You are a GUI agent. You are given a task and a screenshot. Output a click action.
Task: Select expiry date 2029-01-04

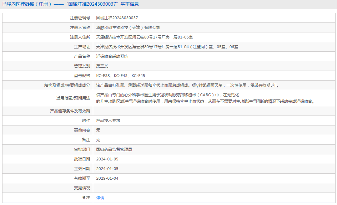[107, 178]
